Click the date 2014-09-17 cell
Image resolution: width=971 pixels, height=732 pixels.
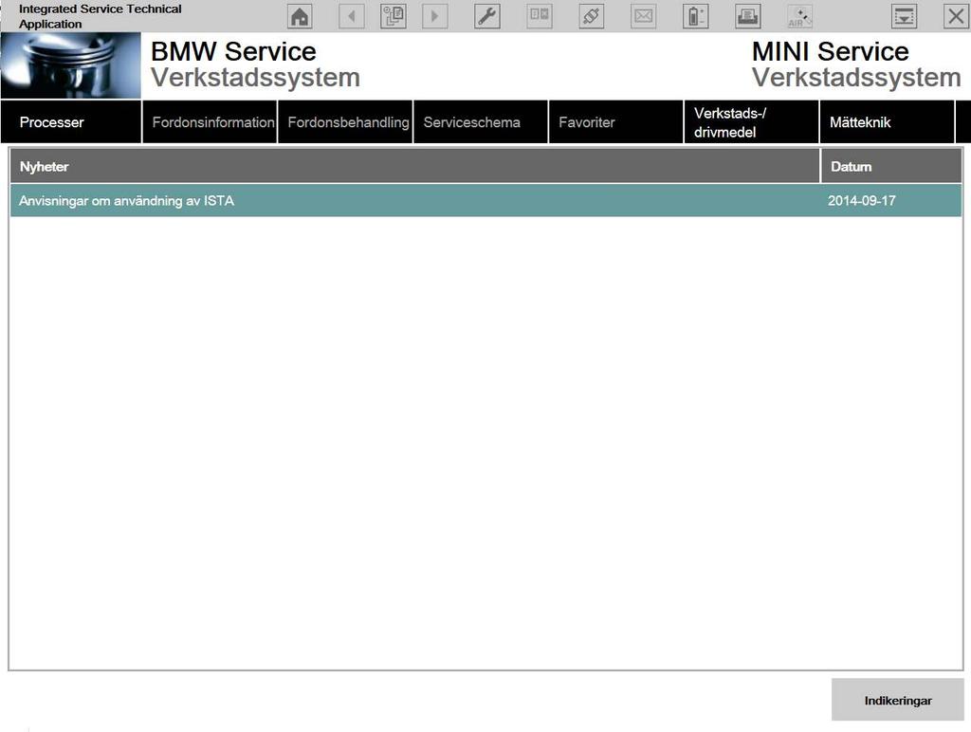(861, 201)
